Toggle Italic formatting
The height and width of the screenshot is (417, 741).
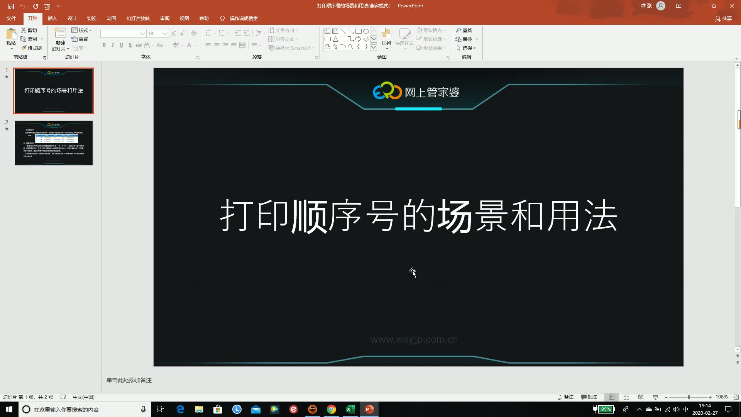point(113,45)
